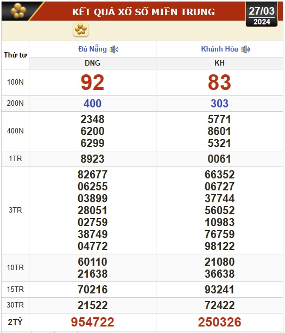The height and width of the screenshot is (333, 285).
Task: Click the 3TR prize label
Action: tap(15, 210)
